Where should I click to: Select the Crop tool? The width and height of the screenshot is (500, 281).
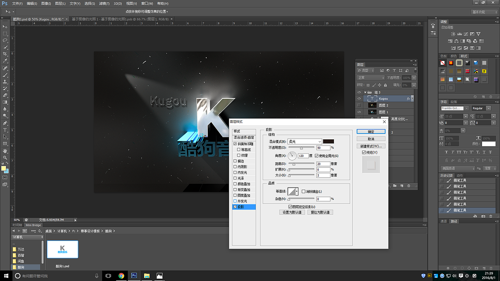(5, 54)
